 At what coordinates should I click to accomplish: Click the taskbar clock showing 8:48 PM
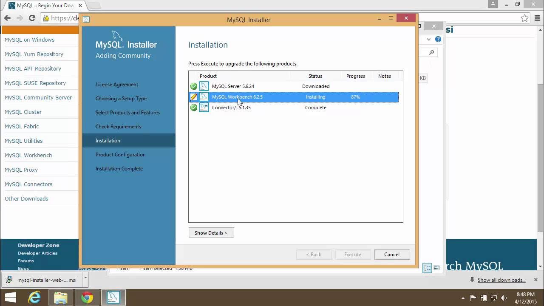tap(525, 294)
